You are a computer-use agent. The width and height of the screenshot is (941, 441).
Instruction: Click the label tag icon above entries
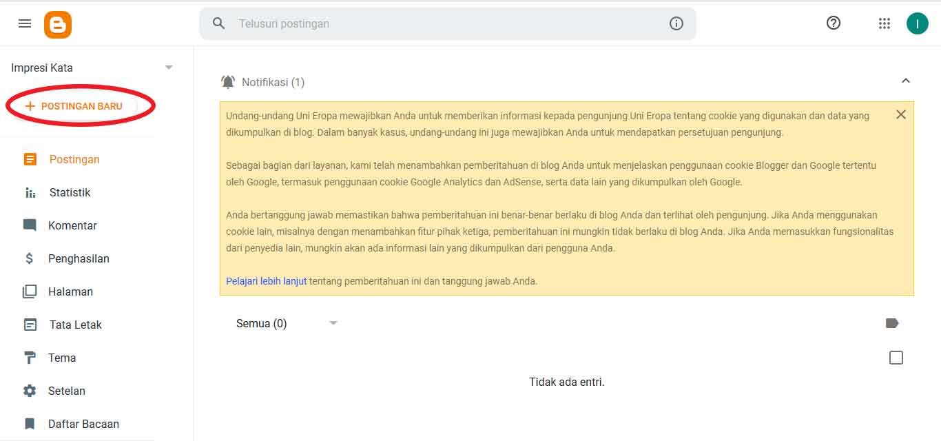click(x=891, y=322)
